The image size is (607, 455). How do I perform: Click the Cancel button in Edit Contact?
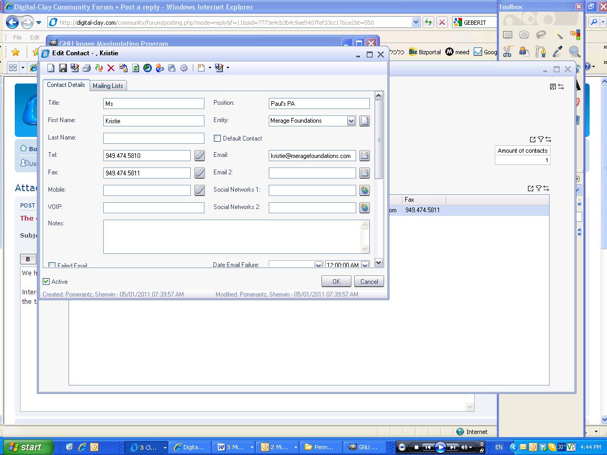[x=369, y=282]
